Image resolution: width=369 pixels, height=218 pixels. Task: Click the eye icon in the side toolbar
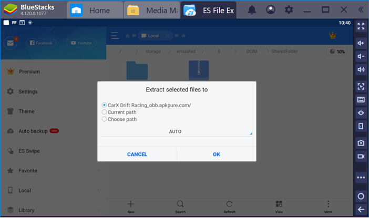(x=361, y=113)
